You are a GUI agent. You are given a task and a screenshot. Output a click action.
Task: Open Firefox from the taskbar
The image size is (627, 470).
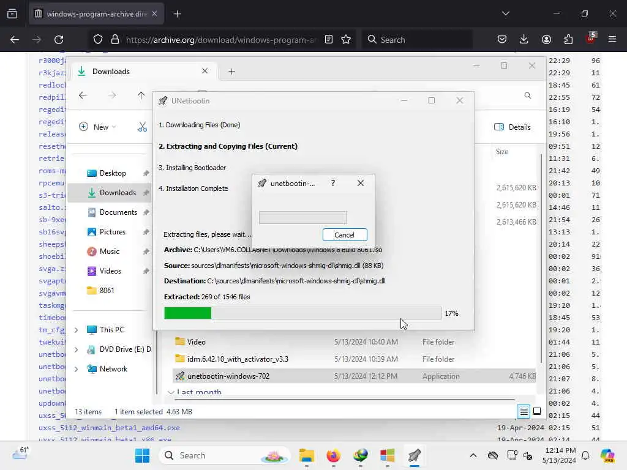pos(333,455)
